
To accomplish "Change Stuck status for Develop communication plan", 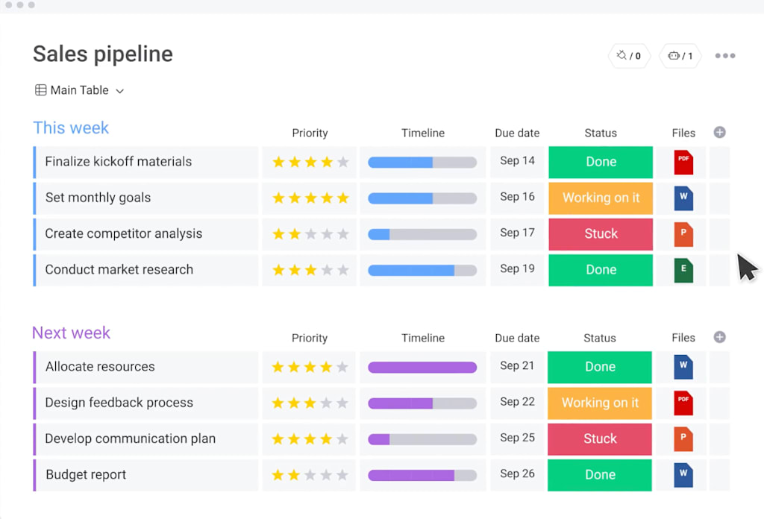I will [599, 439].
